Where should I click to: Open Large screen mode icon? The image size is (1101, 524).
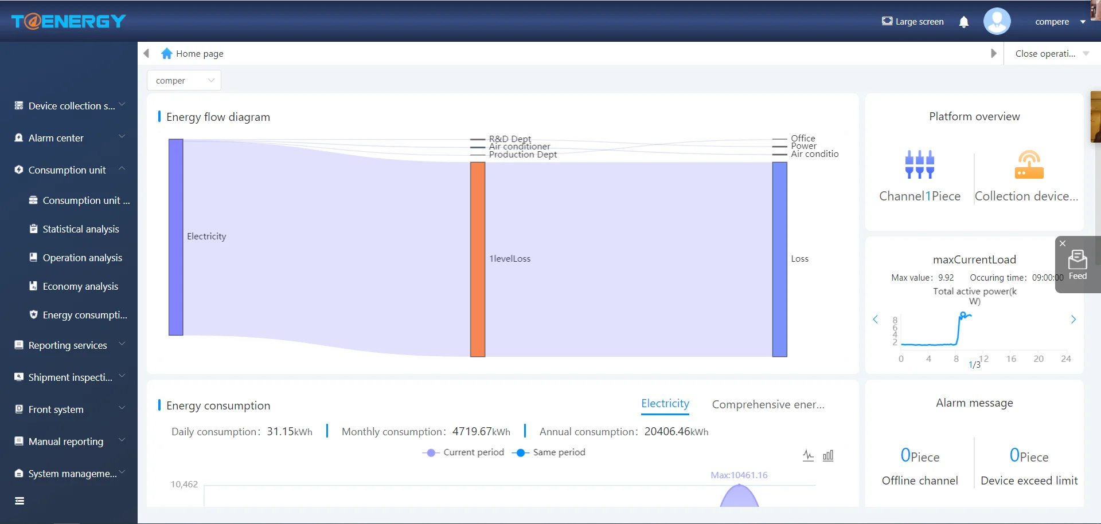point(887,21)
